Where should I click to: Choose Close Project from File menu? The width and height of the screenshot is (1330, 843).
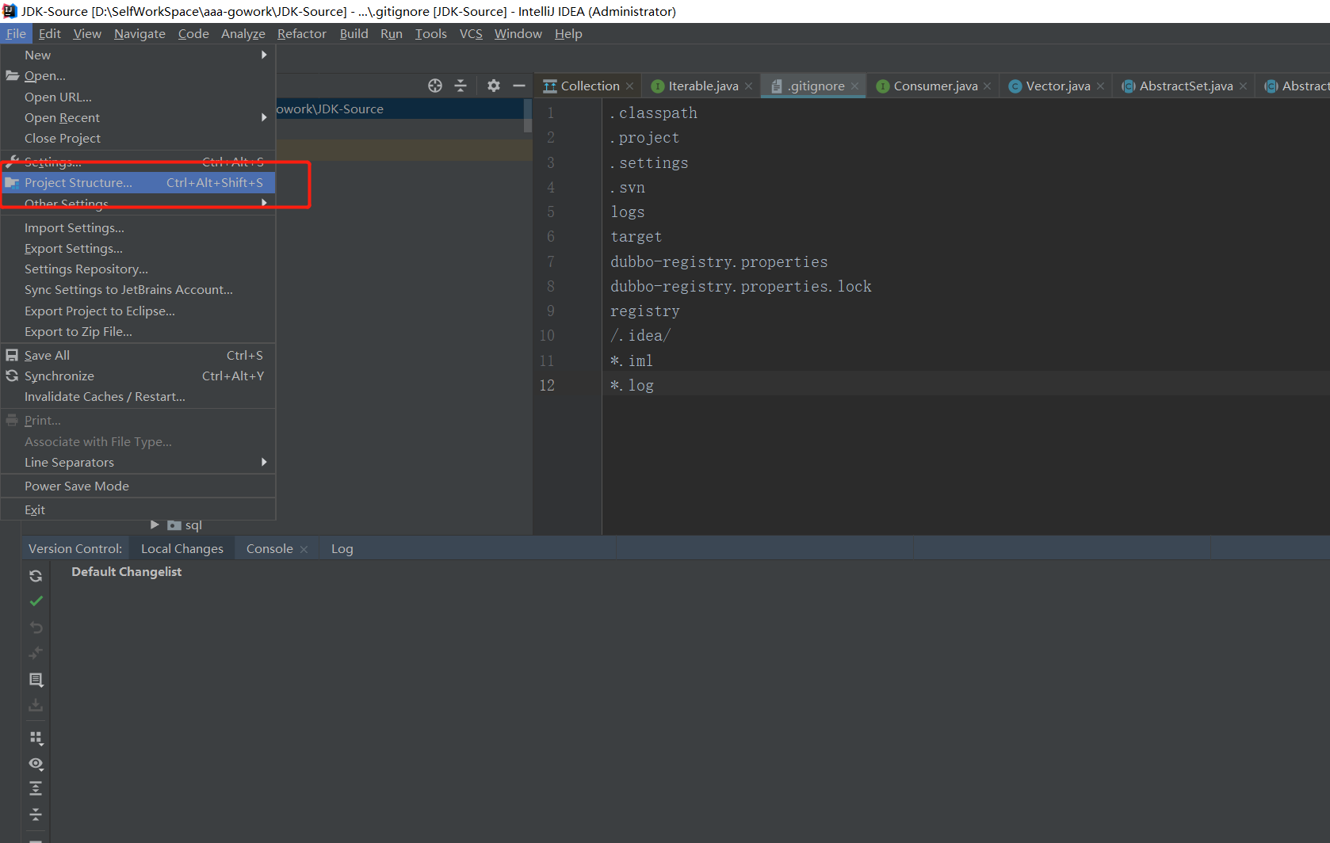point(138,138)
